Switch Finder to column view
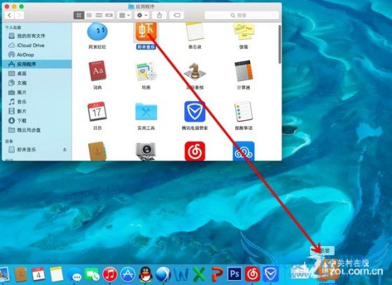 [x=99, y=15]
